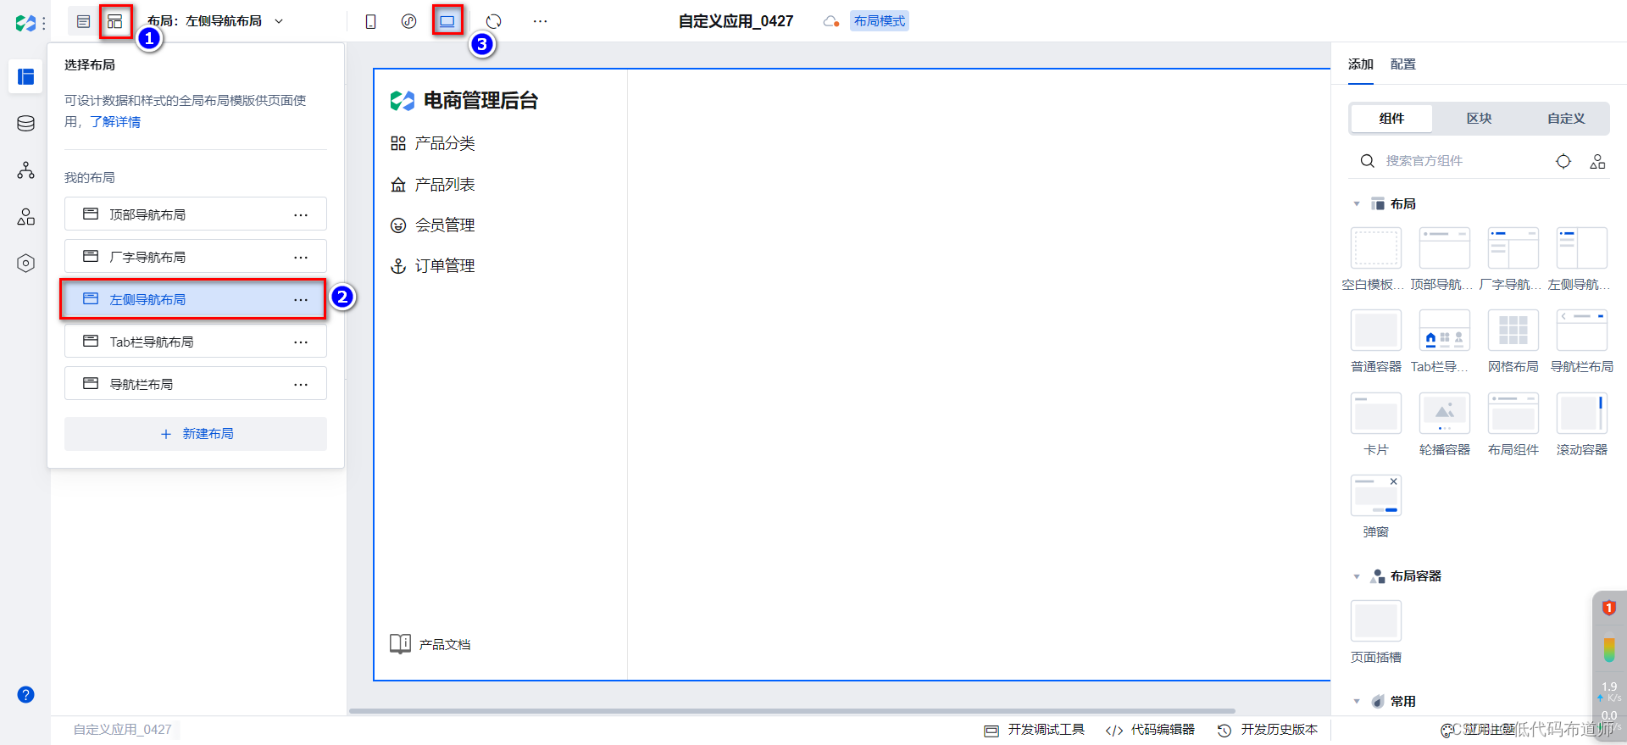Click the 新建布局 button

click(196, 434)
